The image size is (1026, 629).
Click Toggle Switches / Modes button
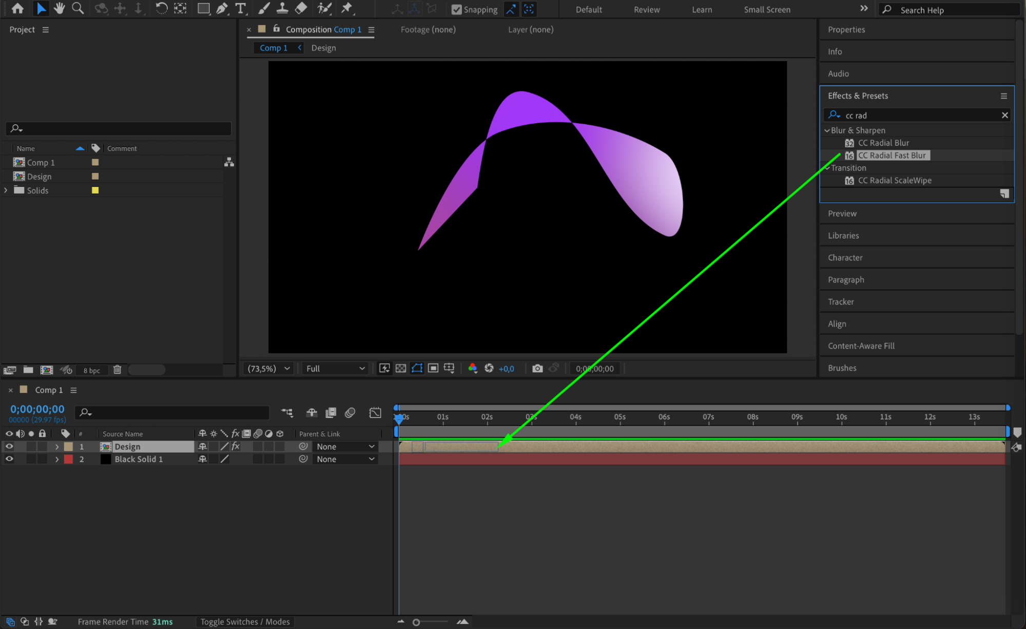point(245,622)
